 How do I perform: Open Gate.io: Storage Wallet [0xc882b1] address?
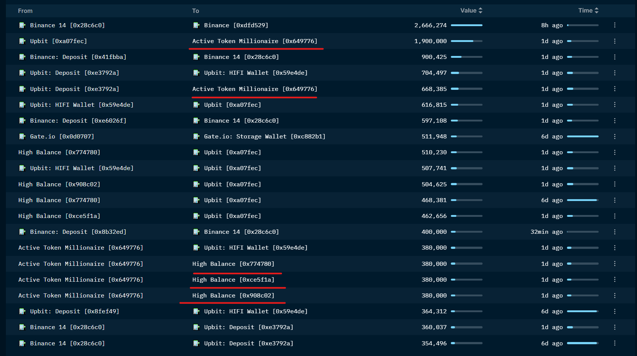264,137
